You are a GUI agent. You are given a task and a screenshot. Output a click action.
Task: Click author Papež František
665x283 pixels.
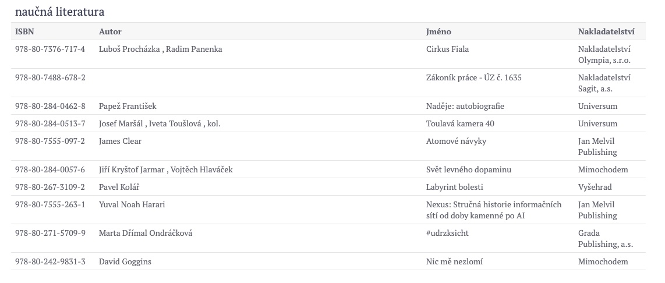click(128, 106)
